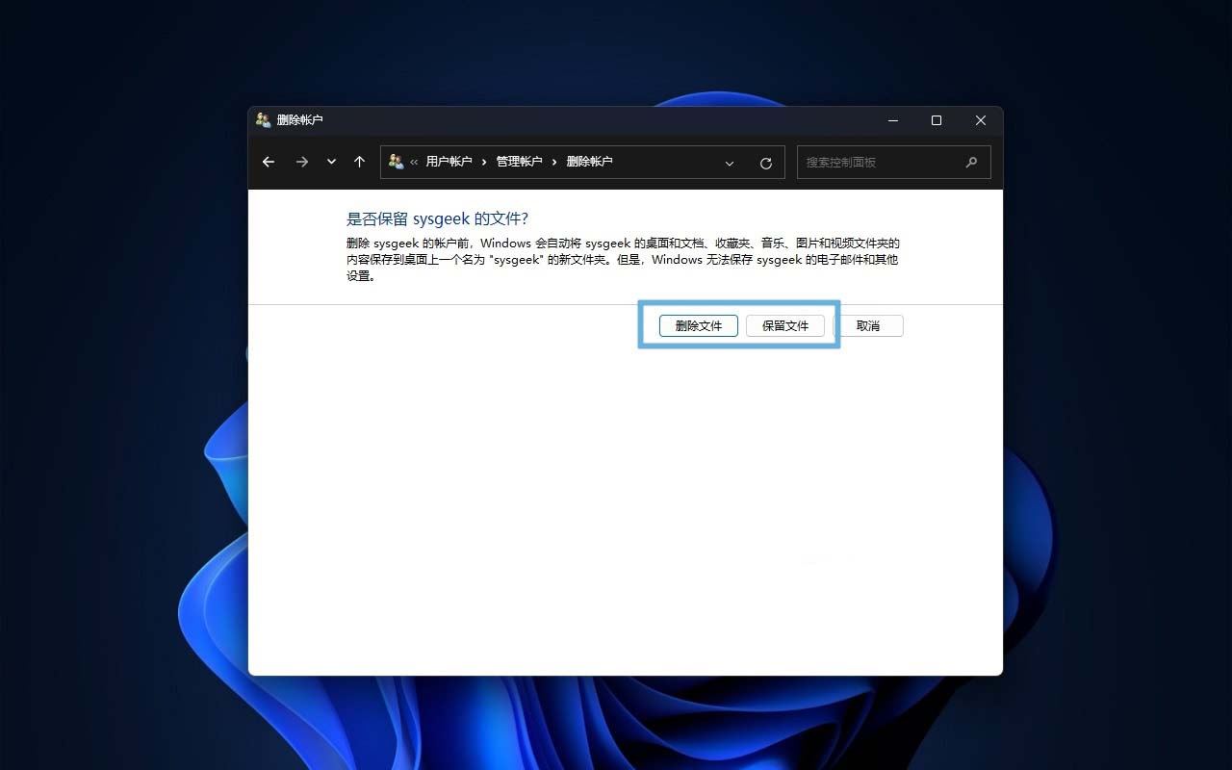This screenshot has height=770, width=1232.
Task: Open the recent locations chevron dropdown
Action: tap(331, 163)
